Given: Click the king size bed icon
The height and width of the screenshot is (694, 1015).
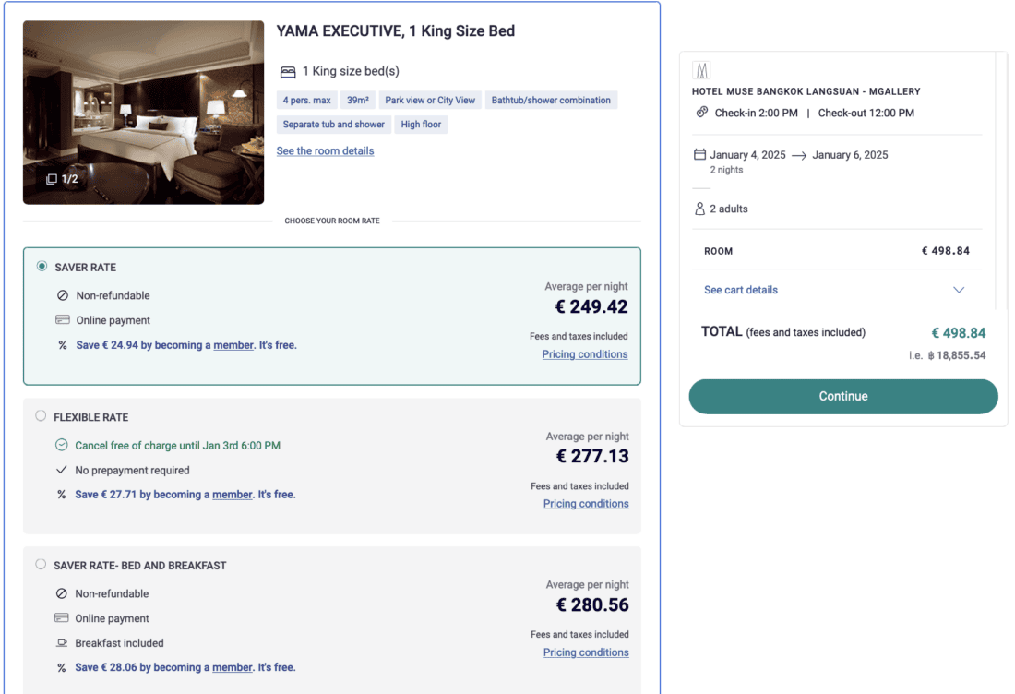Looking at the screenshot, I should (288, 72).
